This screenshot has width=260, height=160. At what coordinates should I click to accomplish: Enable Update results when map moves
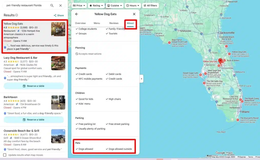point(5,155)
